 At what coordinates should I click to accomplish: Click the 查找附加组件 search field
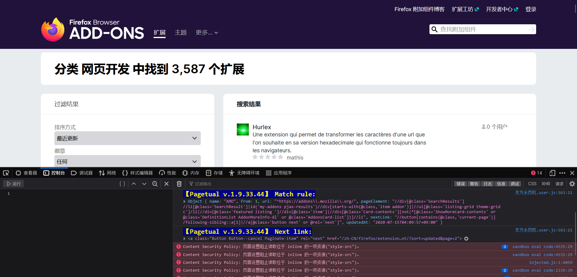click(482, 29)
